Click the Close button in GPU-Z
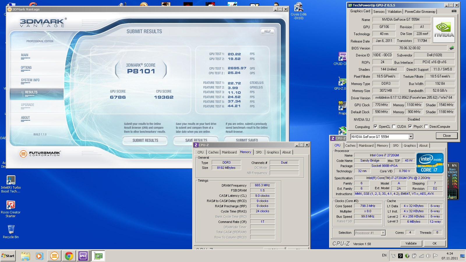The height and width of the screenshot is (262, 466). coord(447,136)
